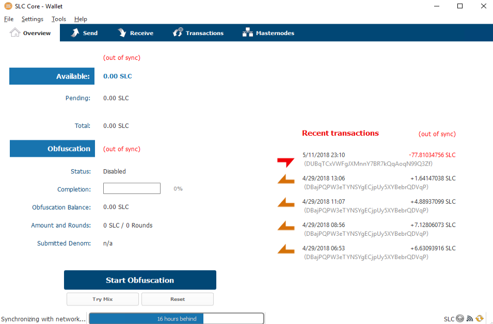The width and height of the screenshot is (493, 324).
Task: Open the File menu
Action: click(x=9, y=19)
